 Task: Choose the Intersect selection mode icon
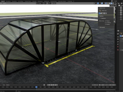tap(106, 13)
